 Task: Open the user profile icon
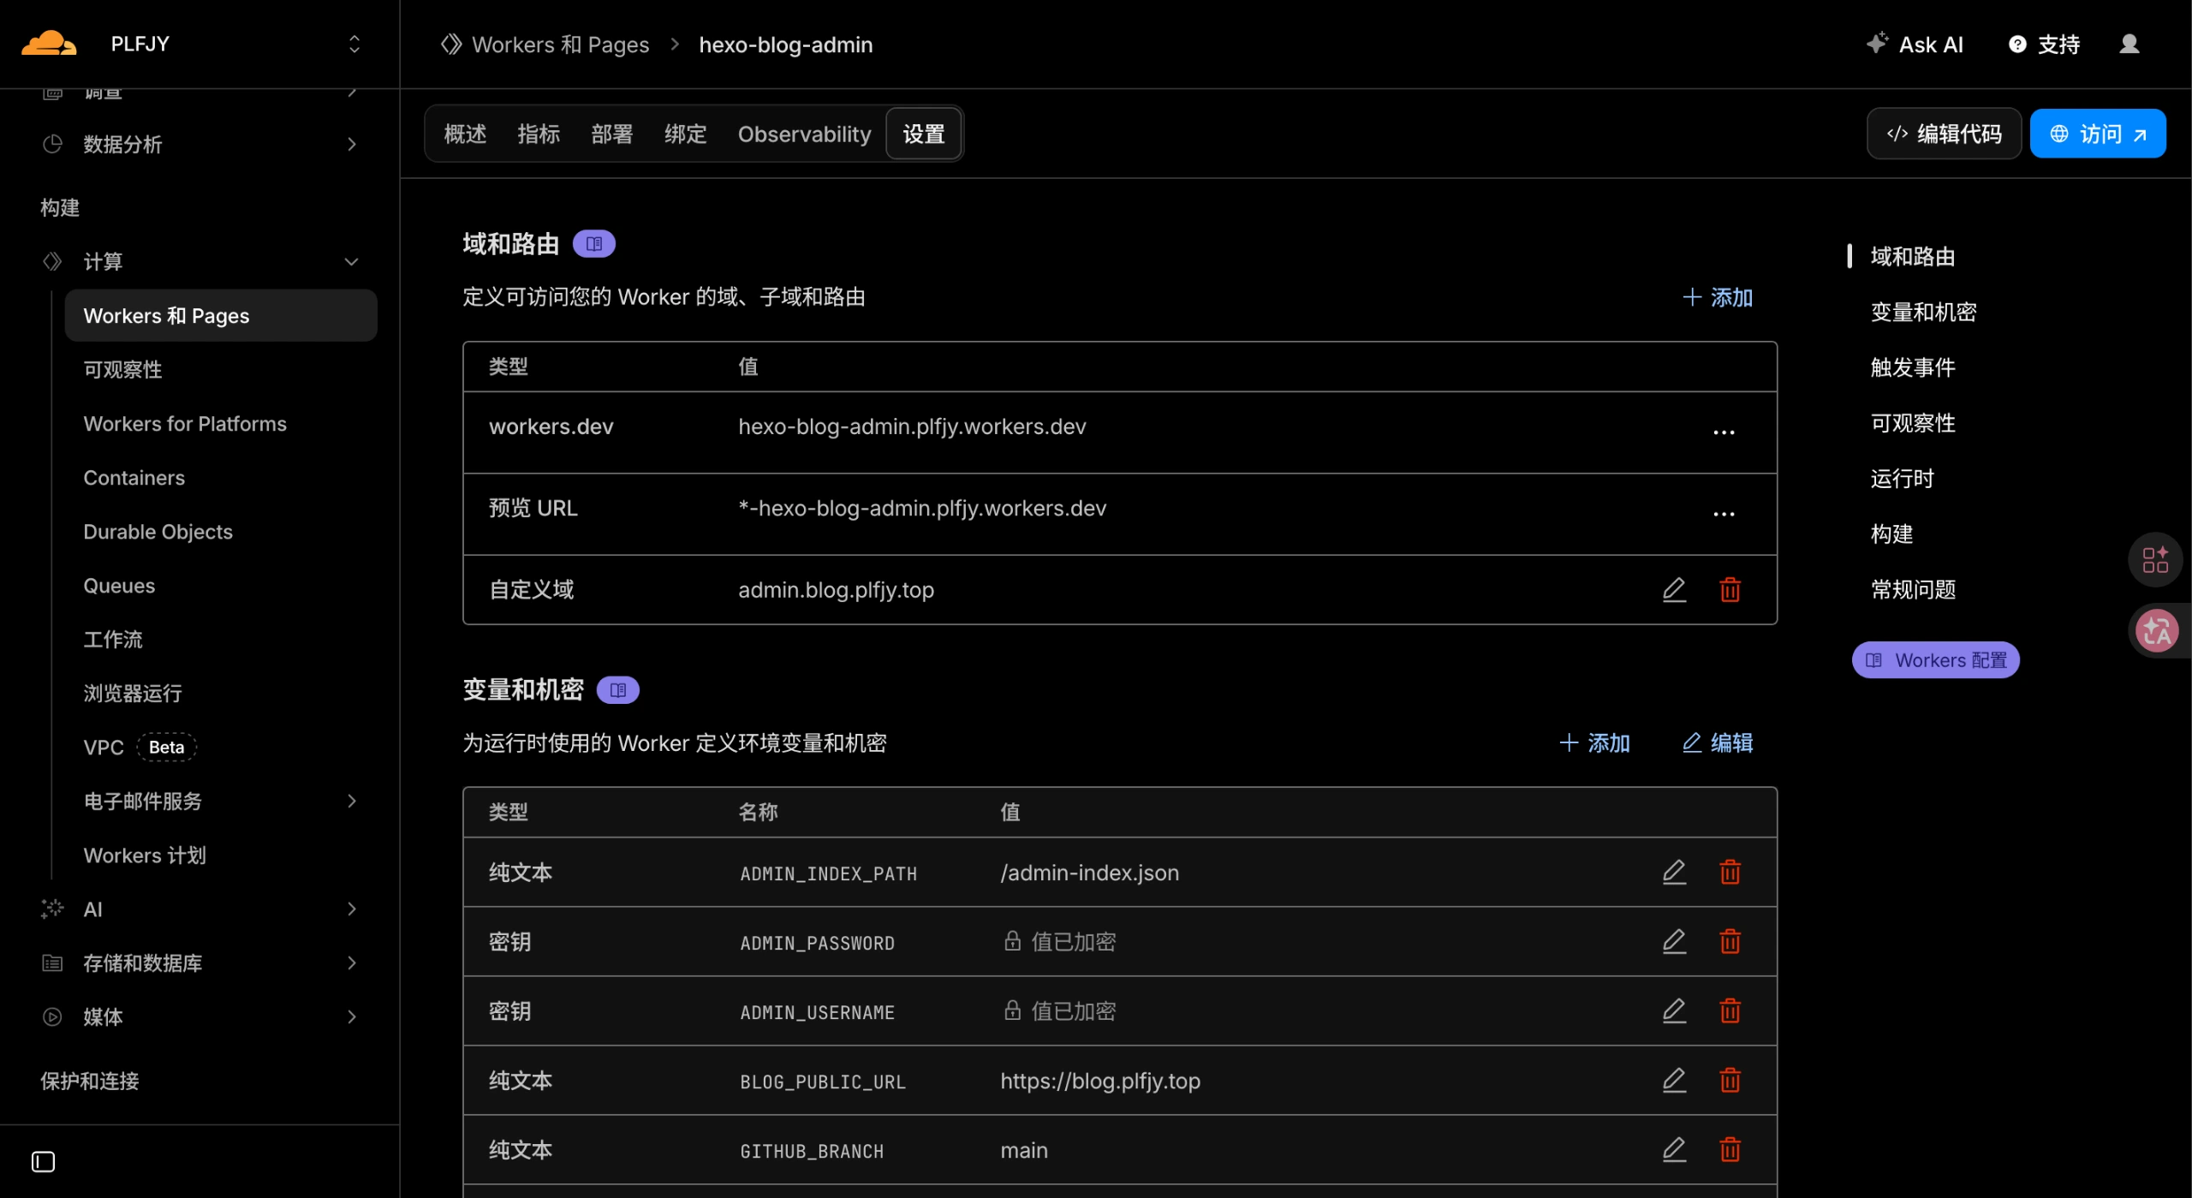point(2129,44)
